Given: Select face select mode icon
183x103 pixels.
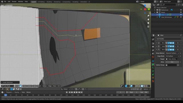Looking at the screenshot, I should tap(20, 86).
